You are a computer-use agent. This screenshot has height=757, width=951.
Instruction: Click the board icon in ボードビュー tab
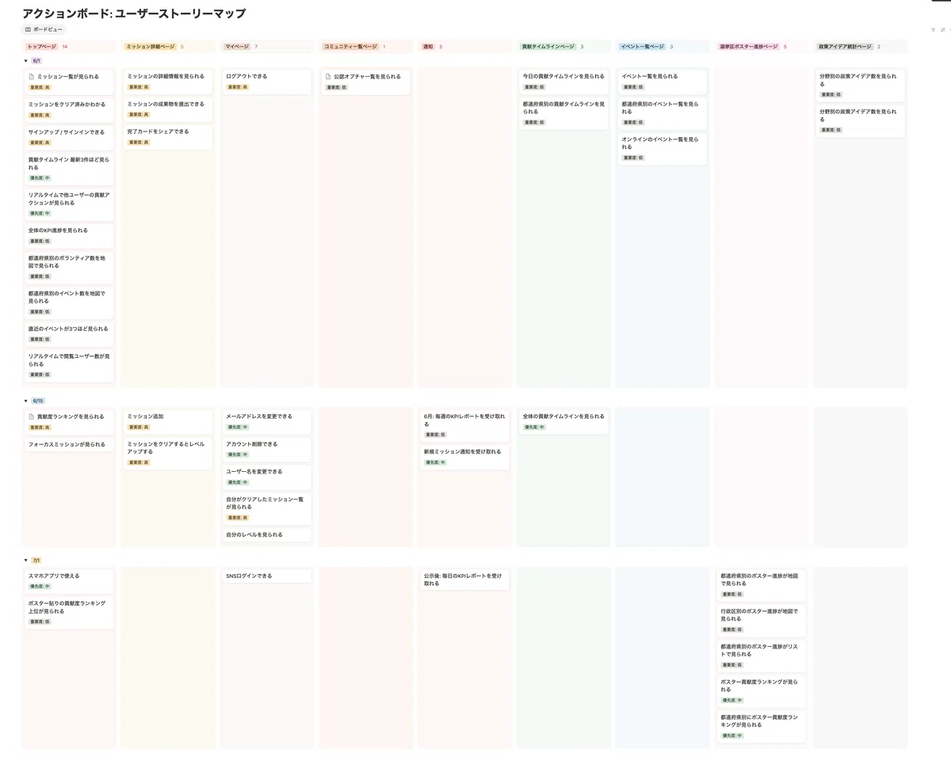click(x=29, y=29)
